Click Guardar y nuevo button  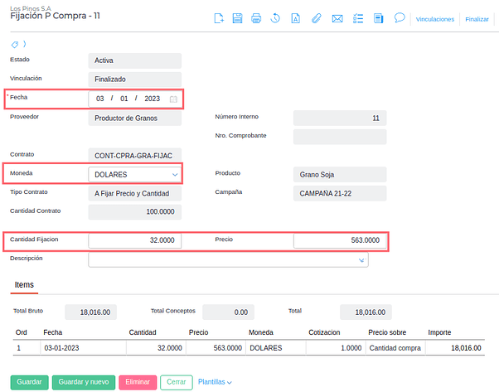coord(84,382)
